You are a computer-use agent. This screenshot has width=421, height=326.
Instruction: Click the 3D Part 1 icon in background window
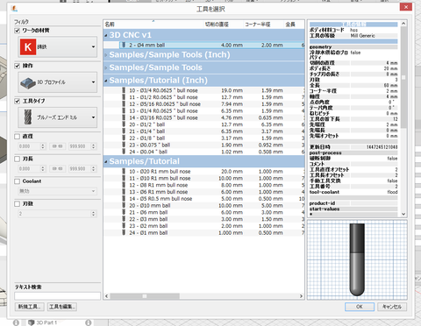click(x=32, y=322)
